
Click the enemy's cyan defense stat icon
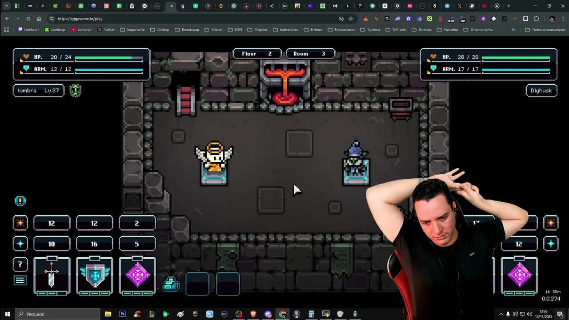point(551,244)
